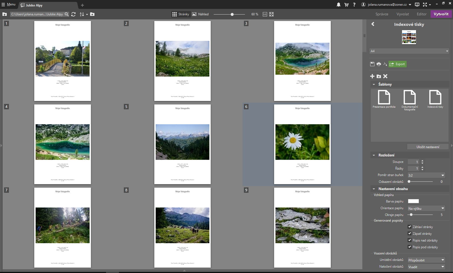
Task: Open the Poměr stran buněk dropdown
Action: 426,175
